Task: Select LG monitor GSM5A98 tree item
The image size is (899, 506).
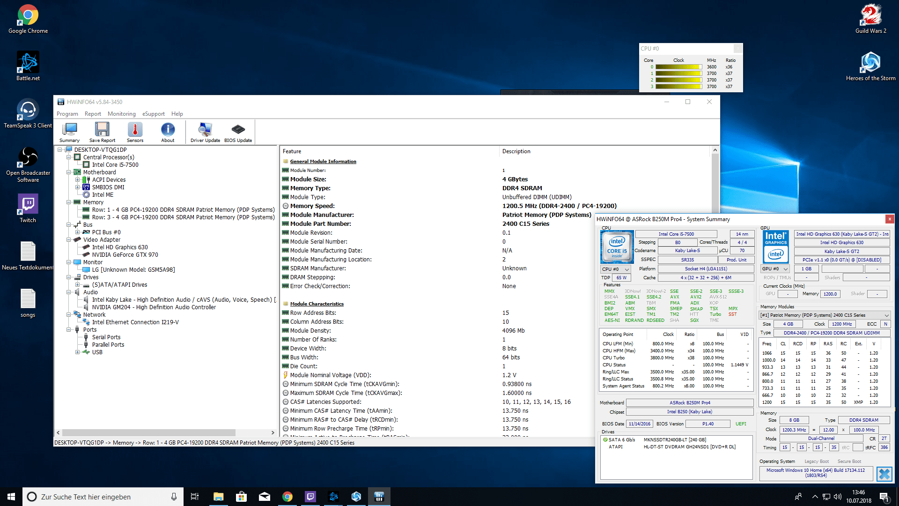Action: (133, 270)
